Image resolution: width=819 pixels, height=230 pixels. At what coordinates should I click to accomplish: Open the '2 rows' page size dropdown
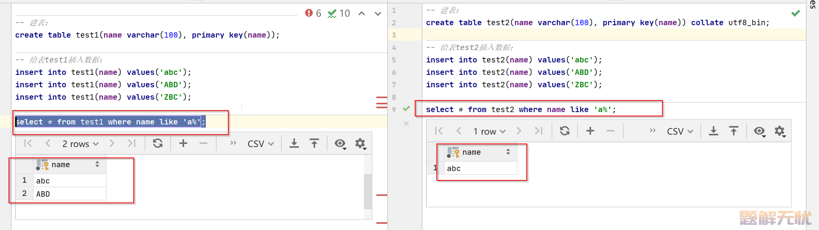click(x=80, y=144)
